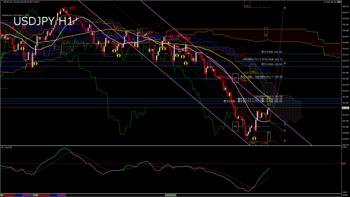Select the 超えるとストップロス買い小さめ 152.10 label

click(x=260, y=99)
